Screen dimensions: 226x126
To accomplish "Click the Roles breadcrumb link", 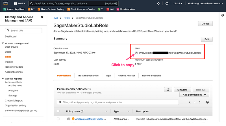I will (67, 18).
